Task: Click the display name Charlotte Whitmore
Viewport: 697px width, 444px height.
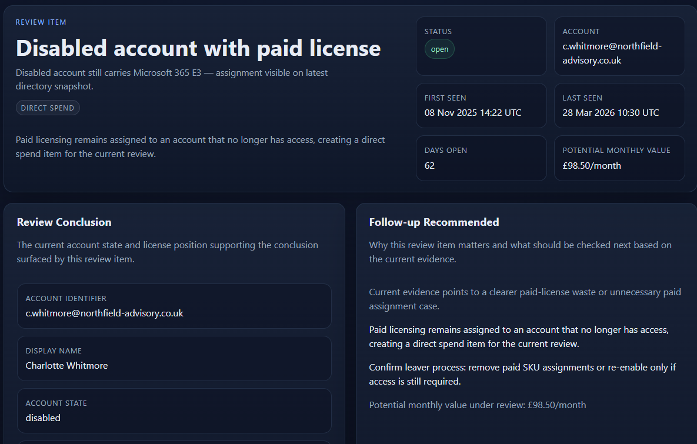Action: [66, 366]
